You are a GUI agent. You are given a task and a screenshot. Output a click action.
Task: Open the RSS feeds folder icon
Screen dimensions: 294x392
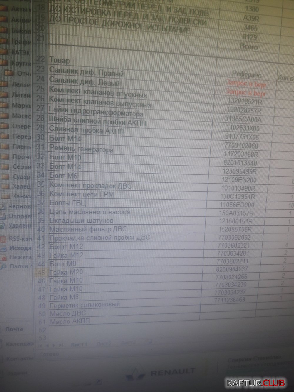(x=3, y=239)
